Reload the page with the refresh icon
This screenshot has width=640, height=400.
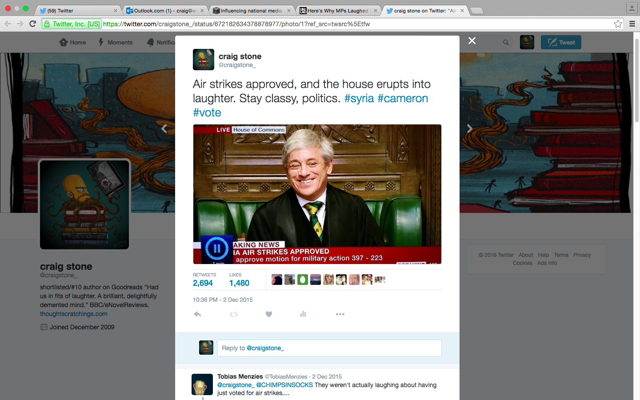click(x=32, y=24)
